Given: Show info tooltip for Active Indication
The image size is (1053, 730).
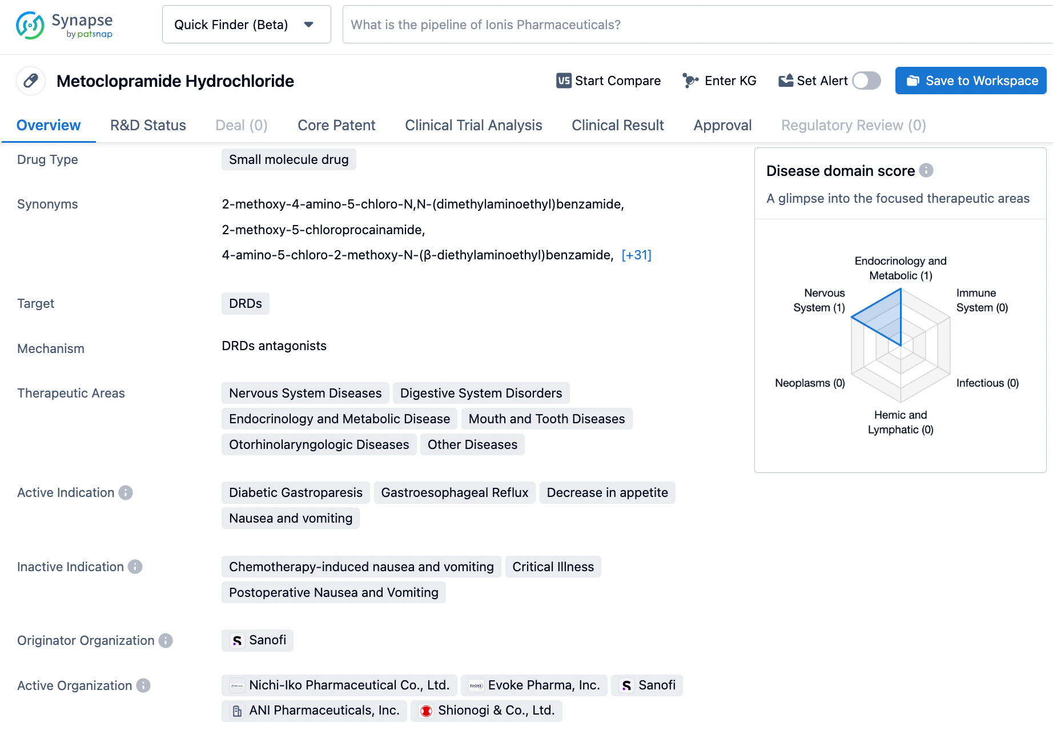Looking at the screenshot, I should pyautogui.click(x=126, y=492).
